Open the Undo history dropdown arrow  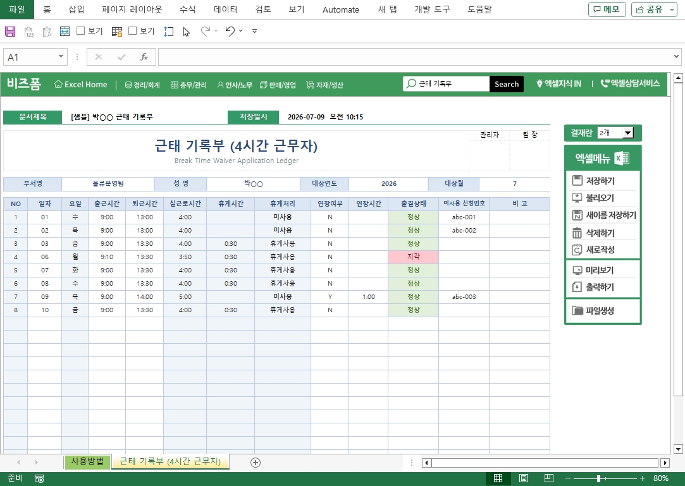click(x=241, y=30)
